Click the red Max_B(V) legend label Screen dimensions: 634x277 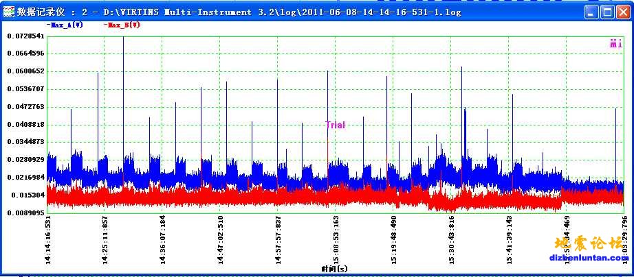[x=123, y=25]
